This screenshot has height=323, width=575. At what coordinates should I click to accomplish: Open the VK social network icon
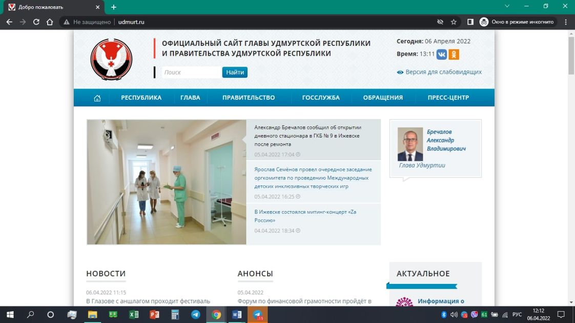pyautogui.click(x=441, y=54)
